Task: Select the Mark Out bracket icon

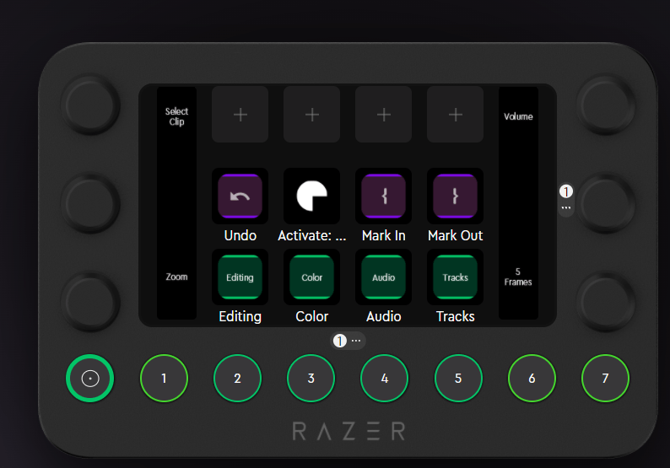Action: click(455, 196)
